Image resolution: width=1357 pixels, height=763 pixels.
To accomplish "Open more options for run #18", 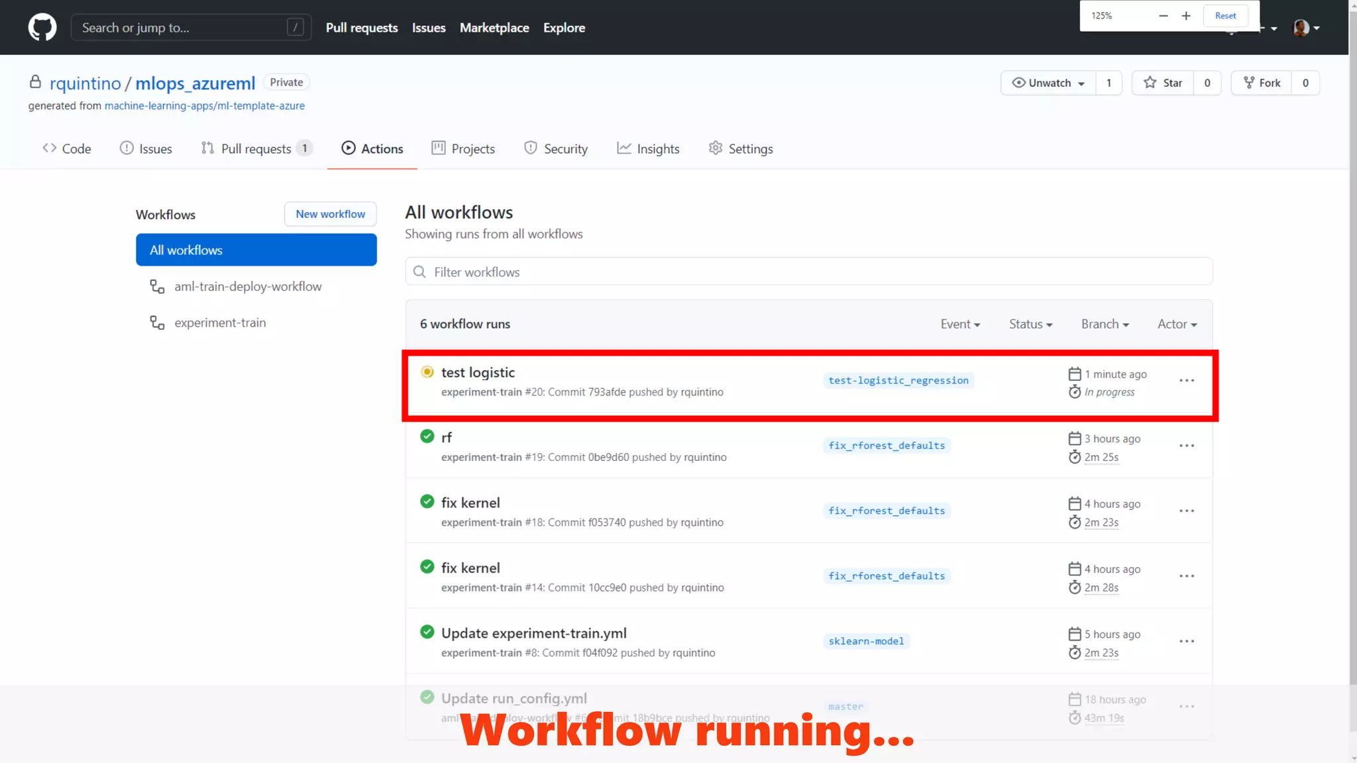I will point(1187,511).
